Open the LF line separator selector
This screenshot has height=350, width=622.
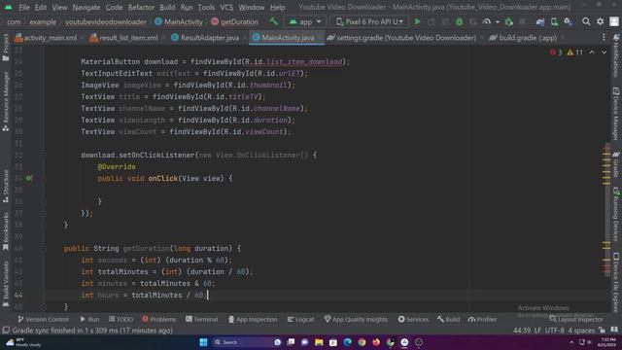[537, 331]
